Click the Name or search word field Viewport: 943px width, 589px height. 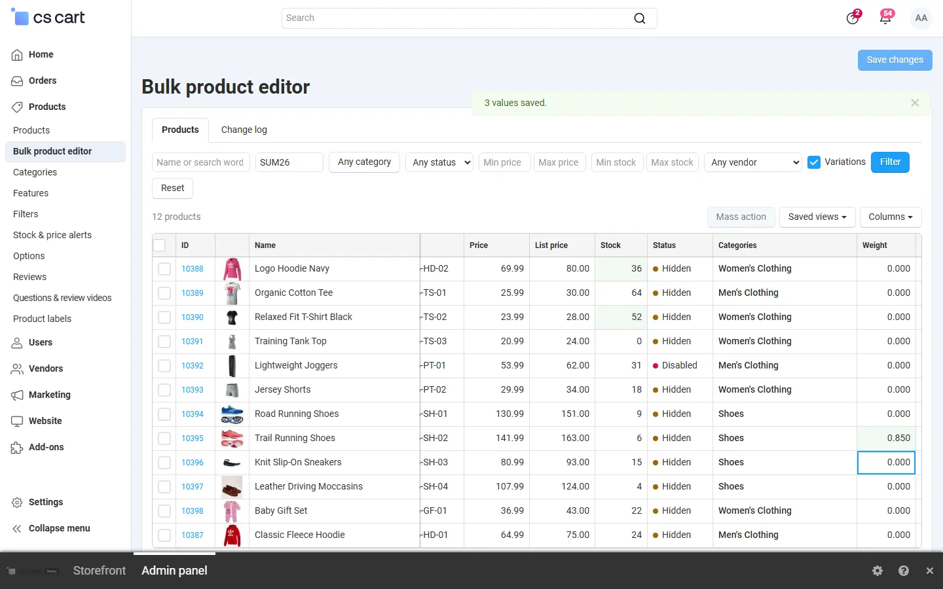[x=201, y=162]
